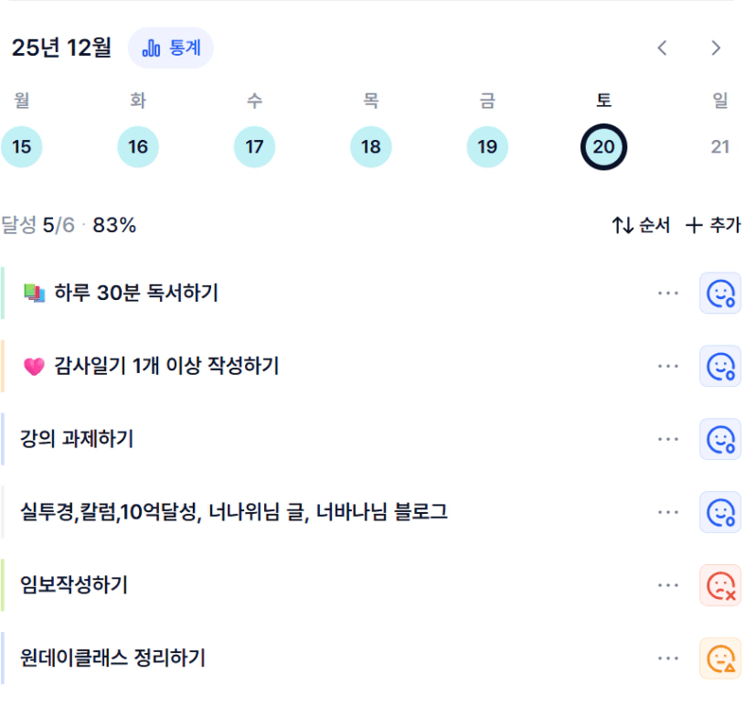Select Wednesday the 17th

[x=254, y=146]
